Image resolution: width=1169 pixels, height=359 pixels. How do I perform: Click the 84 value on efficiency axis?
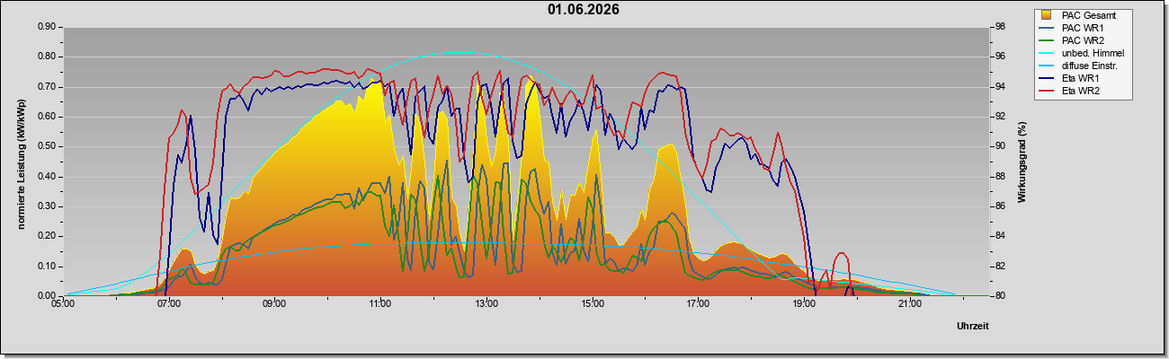(999, 236)
